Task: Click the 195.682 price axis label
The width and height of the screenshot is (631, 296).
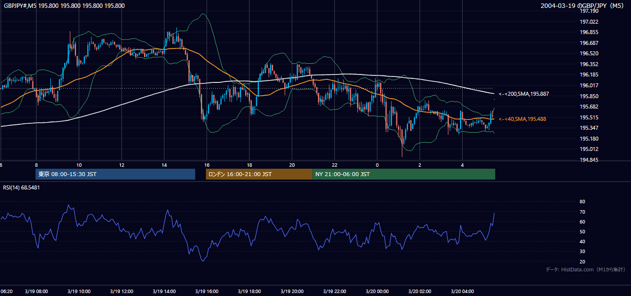Action: coord(589,107)
